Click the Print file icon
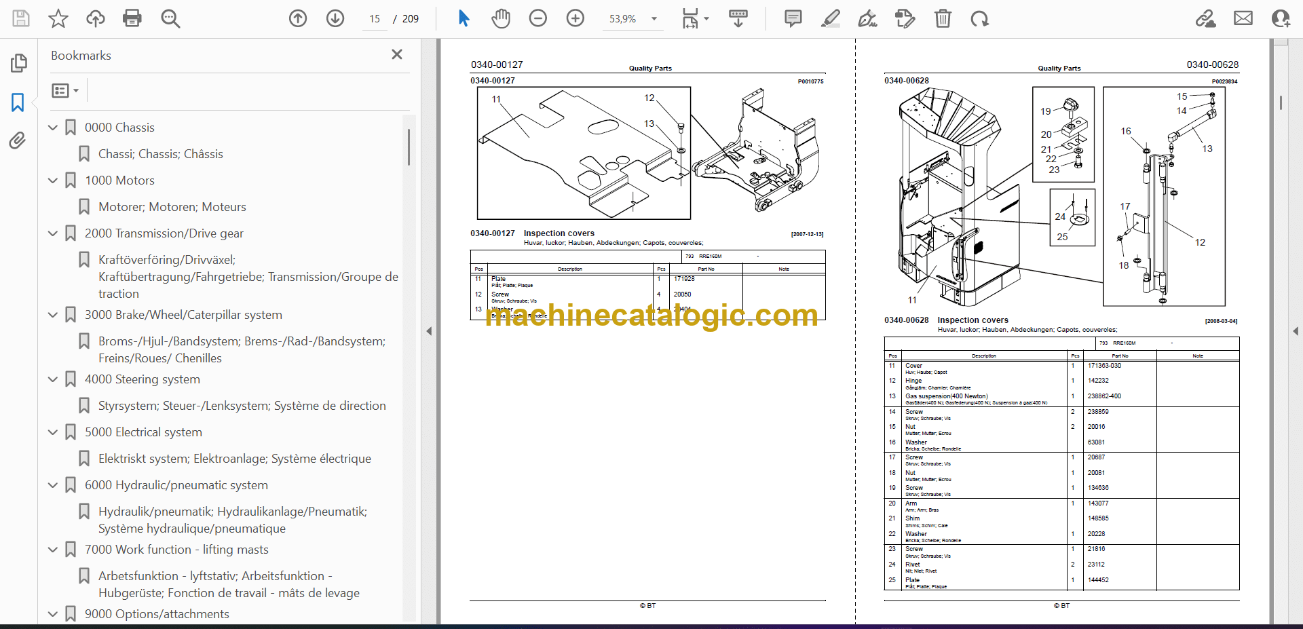 coord(132,18)
